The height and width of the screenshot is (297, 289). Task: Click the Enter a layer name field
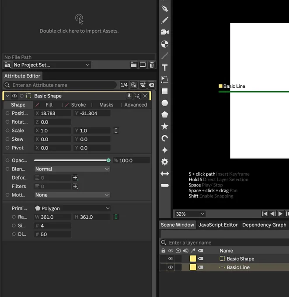pos(225,243)
